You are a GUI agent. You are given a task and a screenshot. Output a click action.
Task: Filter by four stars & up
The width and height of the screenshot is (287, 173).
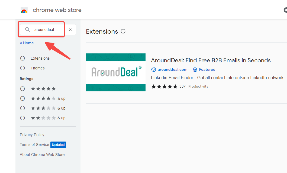point(22,98)
